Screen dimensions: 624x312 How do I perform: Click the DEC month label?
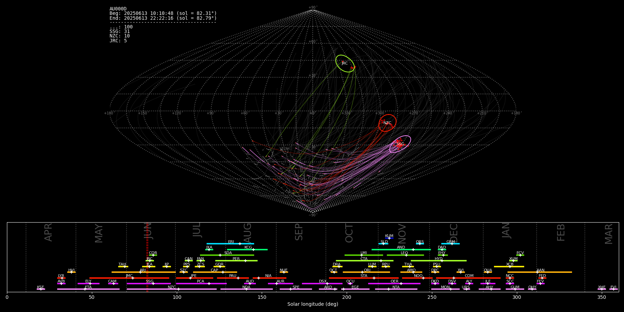[x=454, y=233]
